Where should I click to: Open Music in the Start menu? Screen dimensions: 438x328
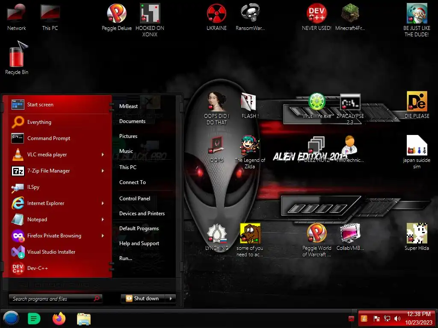(126, 151)
